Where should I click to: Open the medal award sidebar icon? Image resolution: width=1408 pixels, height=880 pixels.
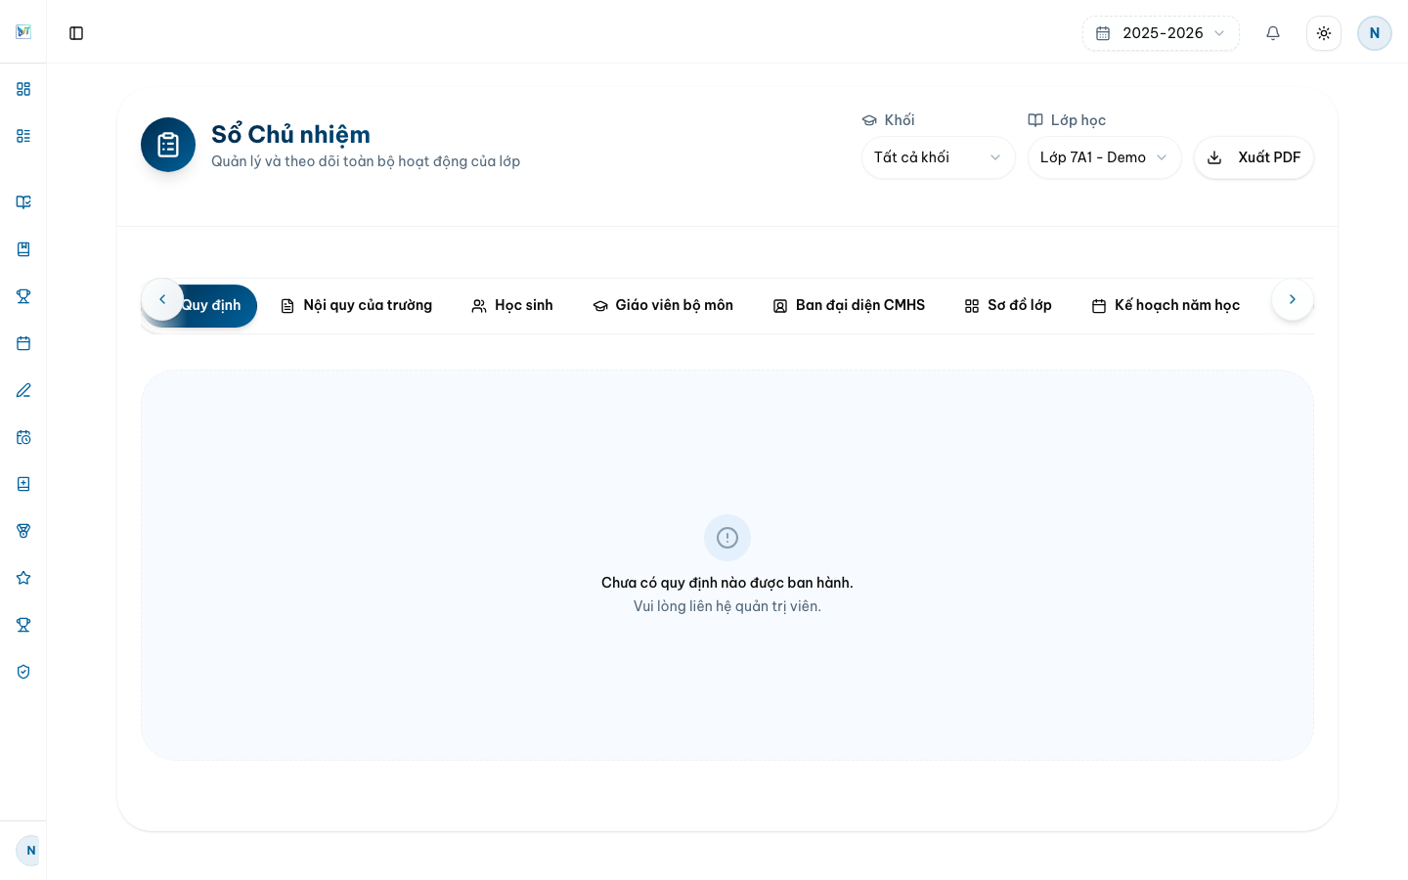point(23,531)
